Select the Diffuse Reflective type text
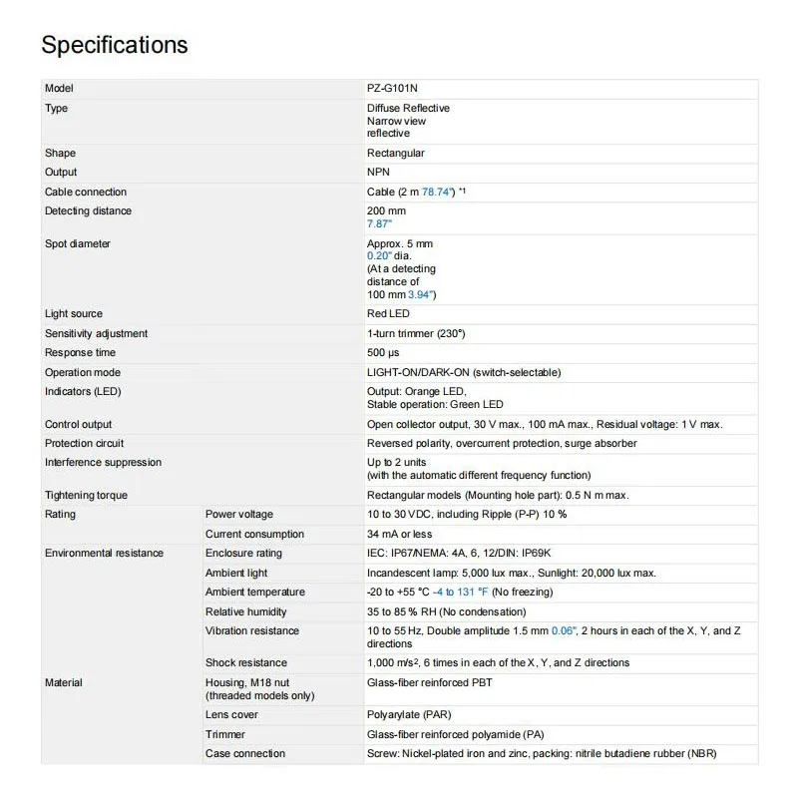 pyautogui.click(x=408, y=108)
